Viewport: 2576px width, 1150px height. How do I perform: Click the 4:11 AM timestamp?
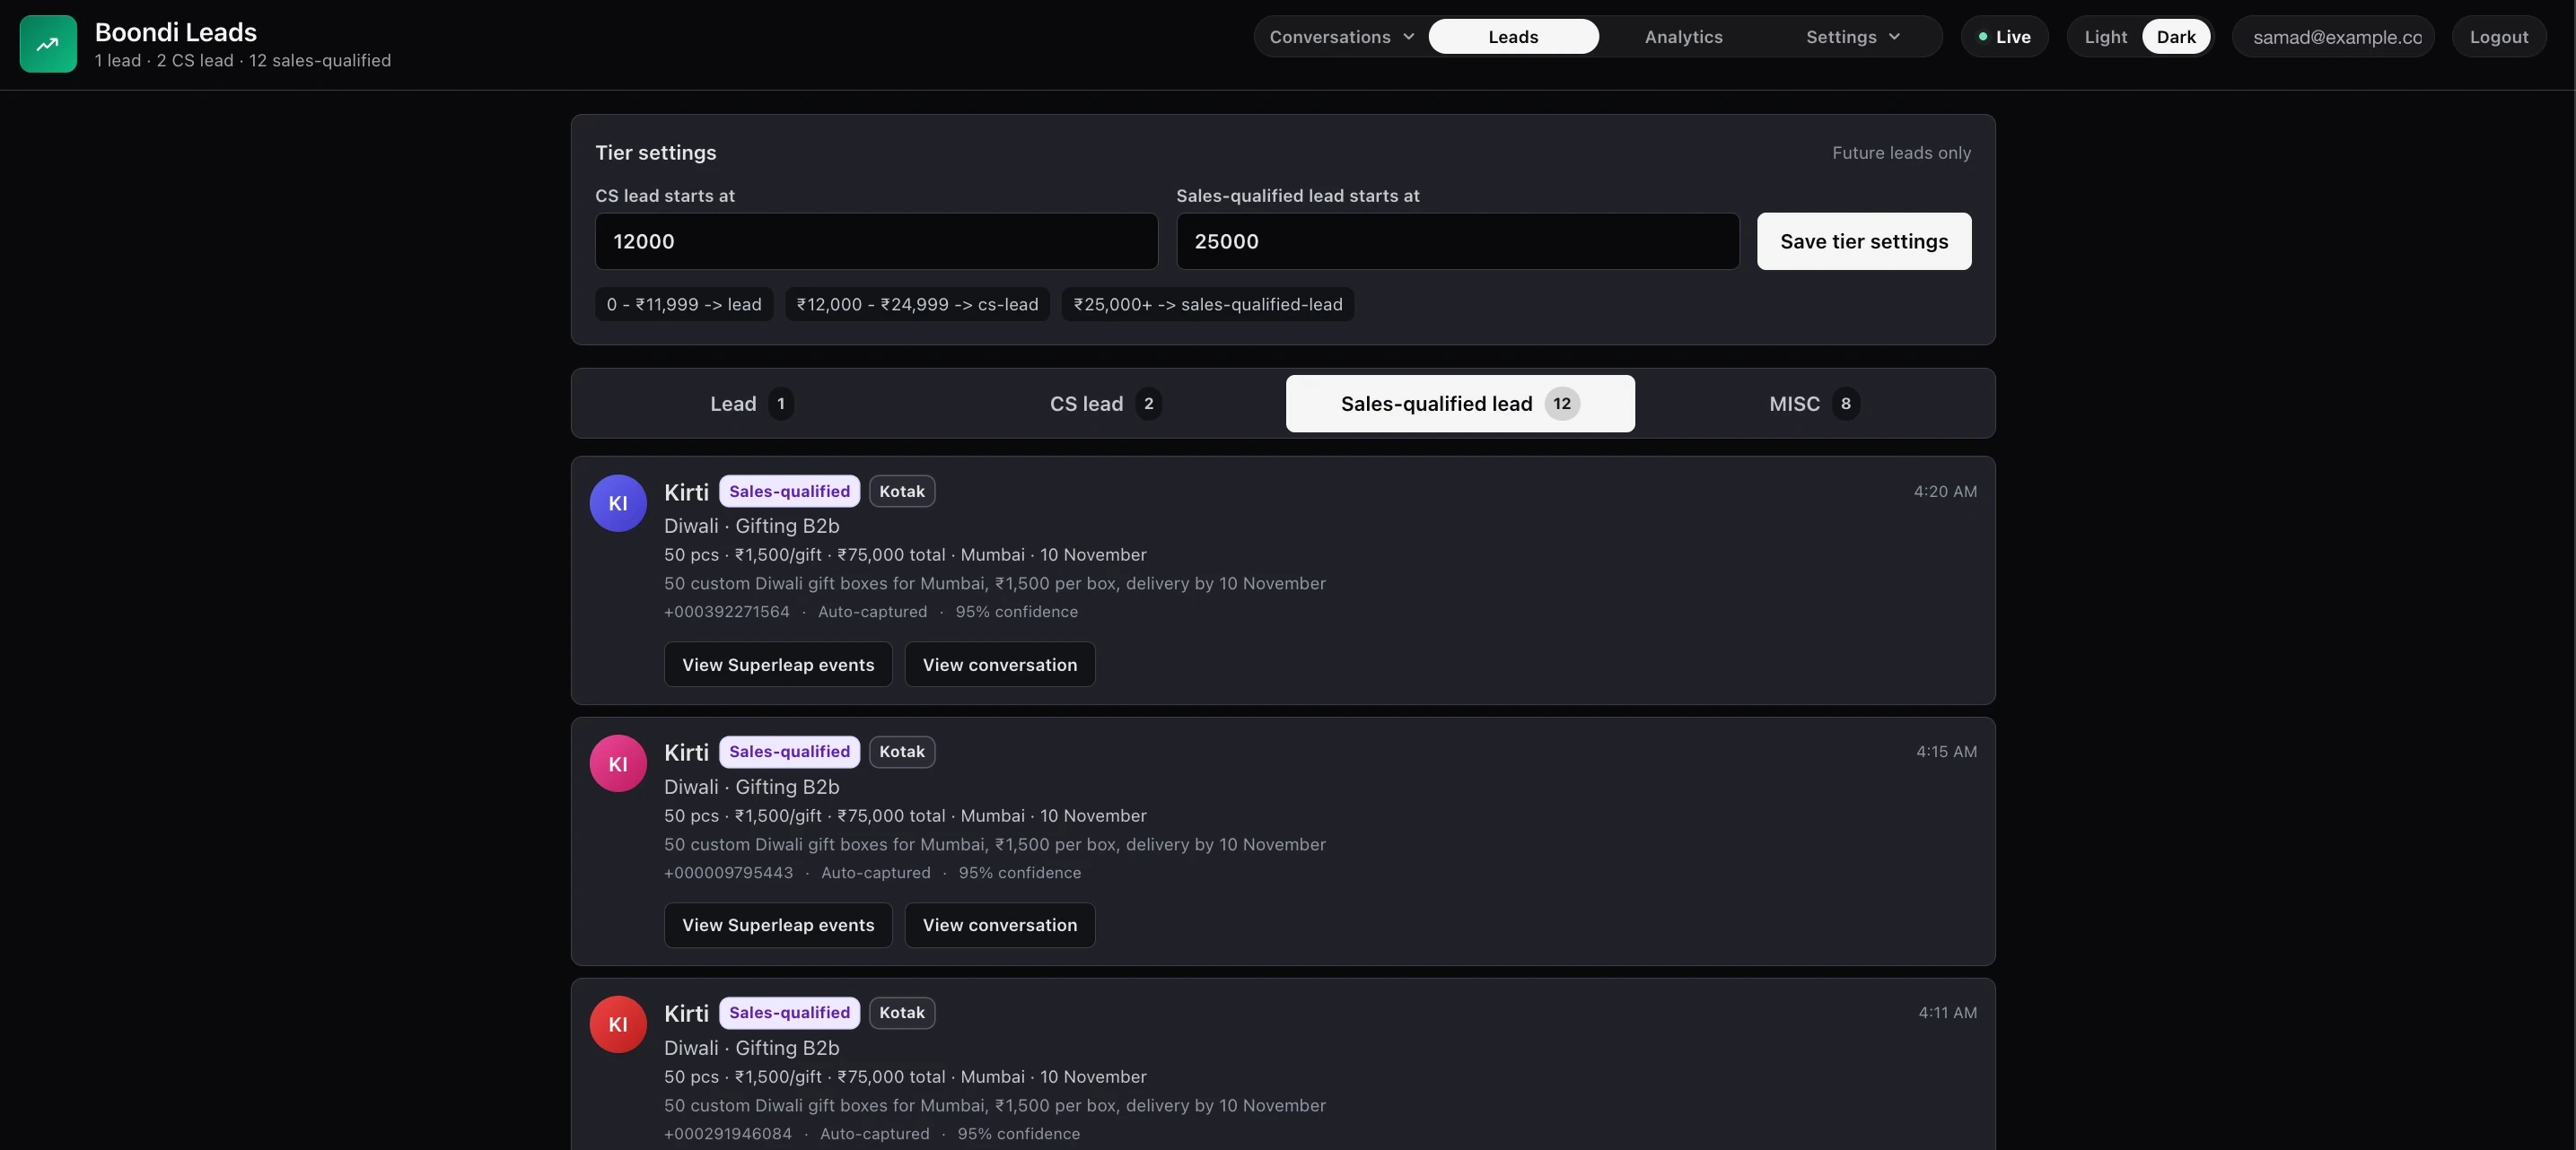1947,1012
